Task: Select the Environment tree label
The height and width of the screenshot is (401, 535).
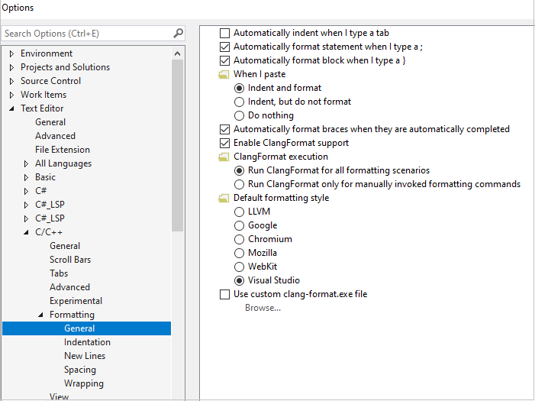Action: (47, 53)
